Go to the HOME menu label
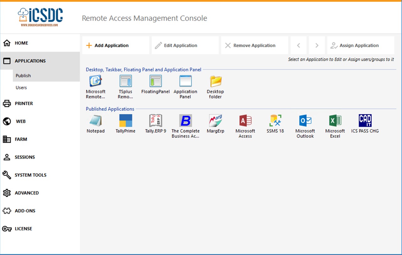402x255 pixels. 21,43
